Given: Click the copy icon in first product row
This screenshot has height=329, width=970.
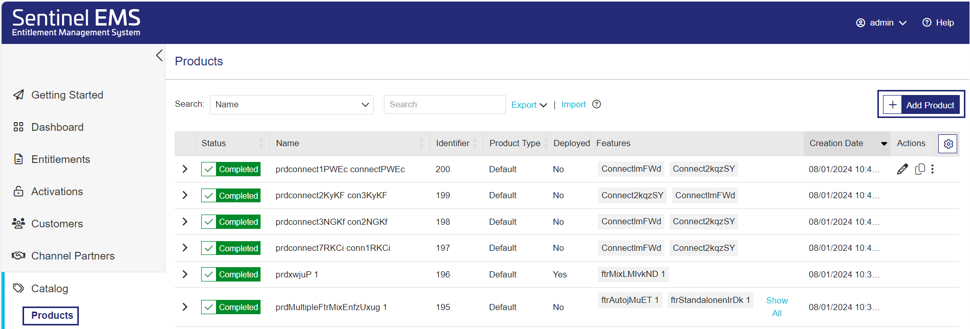Looking at the screenshot, I should point(920,169).
